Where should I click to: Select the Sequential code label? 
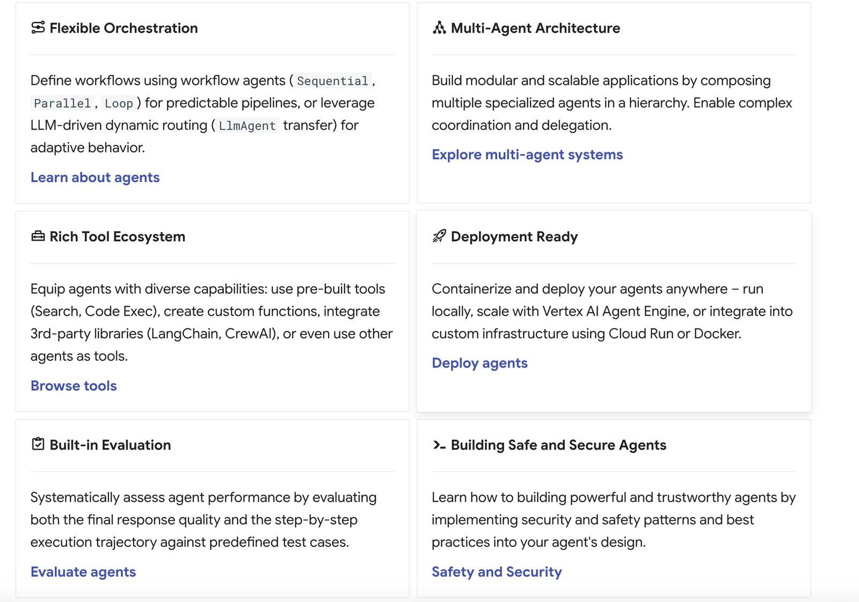[332, 81]
